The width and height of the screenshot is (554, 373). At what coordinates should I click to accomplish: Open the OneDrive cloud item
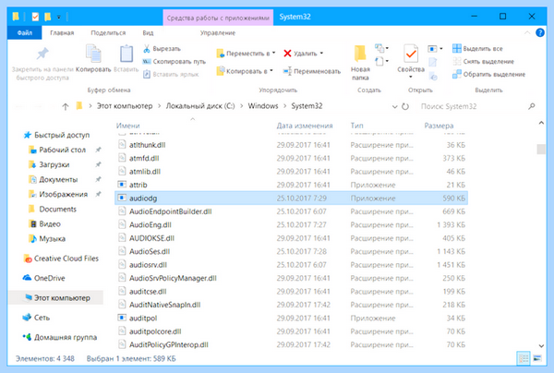click(x=43, y=278)
